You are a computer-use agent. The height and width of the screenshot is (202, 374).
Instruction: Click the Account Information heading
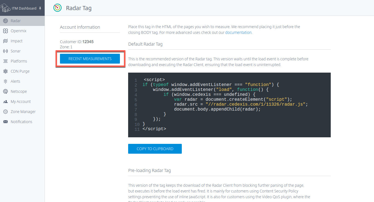point(80,27)
